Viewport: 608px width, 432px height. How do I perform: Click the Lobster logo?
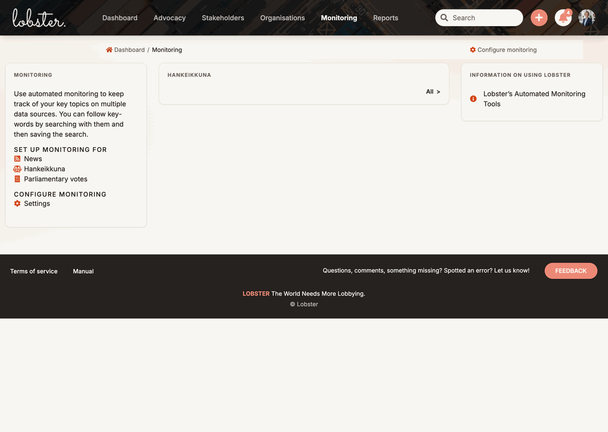click(38, 18)
